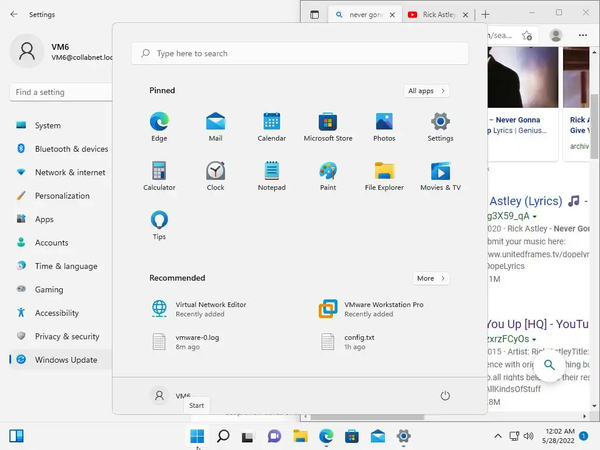The height and width of the screenshot is (450, 600).
Task: Open the Paint app
Action: 328,176
